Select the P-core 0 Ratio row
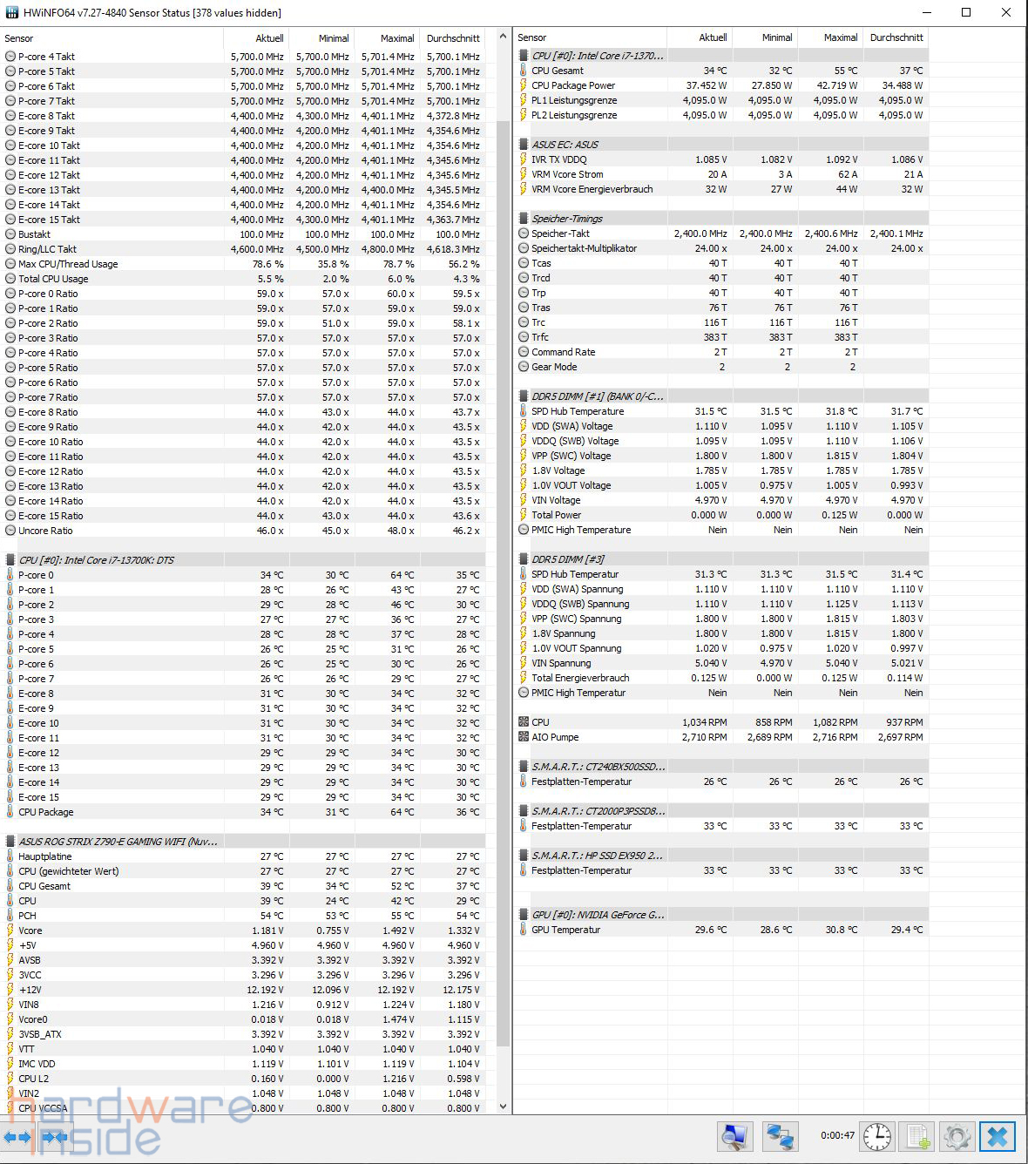 (242, 294)
